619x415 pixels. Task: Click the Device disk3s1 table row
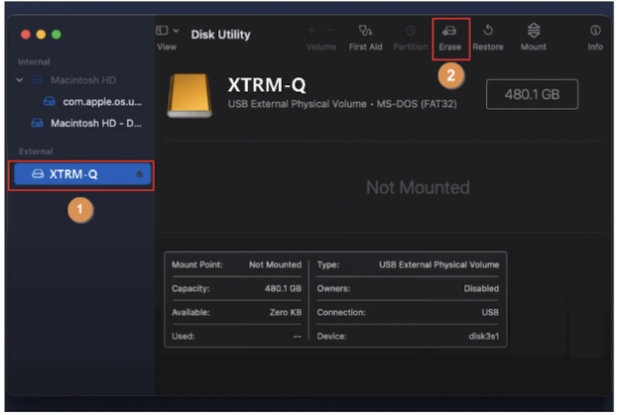(x=407, y=336)
